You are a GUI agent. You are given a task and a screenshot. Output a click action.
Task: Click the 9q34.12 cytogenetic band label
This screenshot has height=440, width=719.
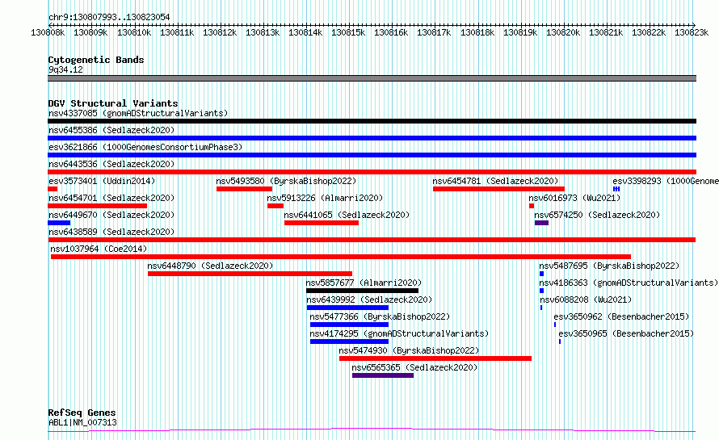point(65,69)
